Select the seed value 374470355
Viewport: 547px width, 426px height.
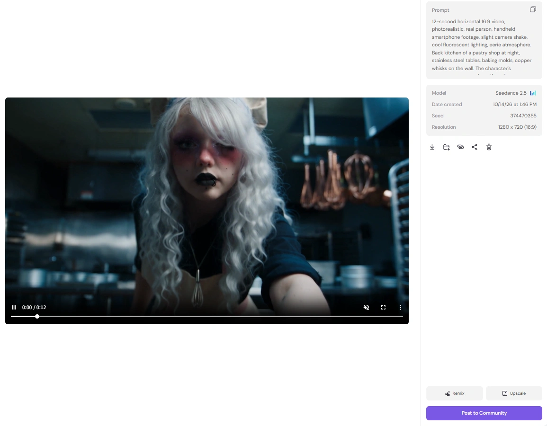click(x=523, y=116)
